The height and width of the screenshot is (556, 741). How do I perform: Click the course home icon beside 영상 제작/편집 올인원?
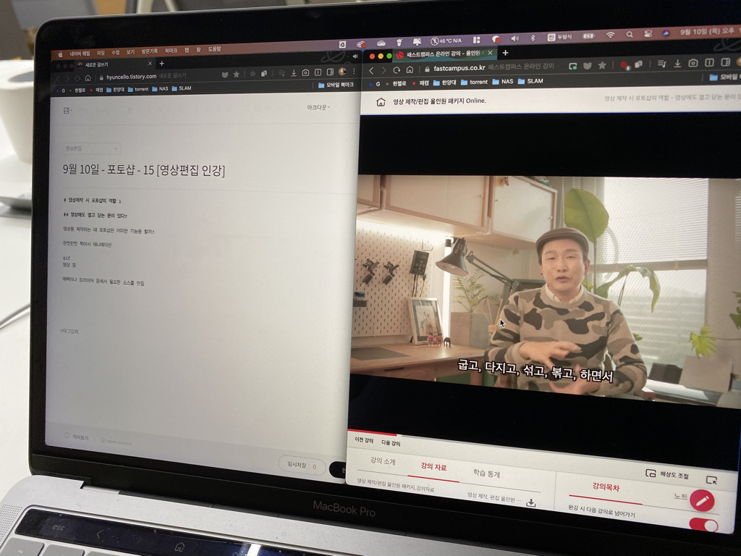pyautogui.click(x=381, y=102)
